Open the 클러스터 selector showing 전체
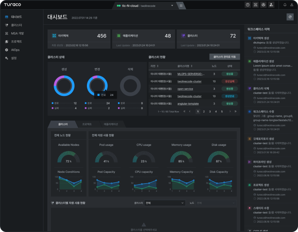Image resolution: width=298 pixels, height=232 pixels. [x=165, y=203]
